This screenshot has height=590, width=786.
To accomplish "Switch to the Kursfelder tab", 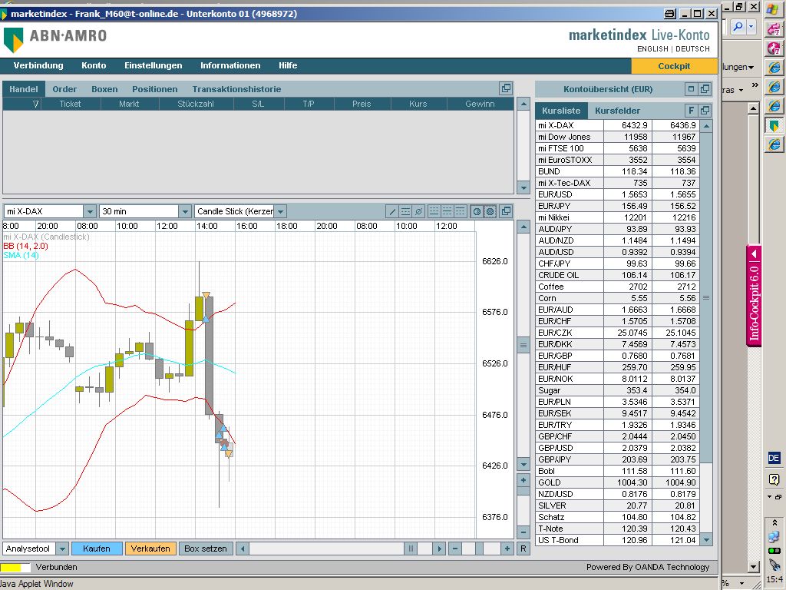I will pos(617,111).
